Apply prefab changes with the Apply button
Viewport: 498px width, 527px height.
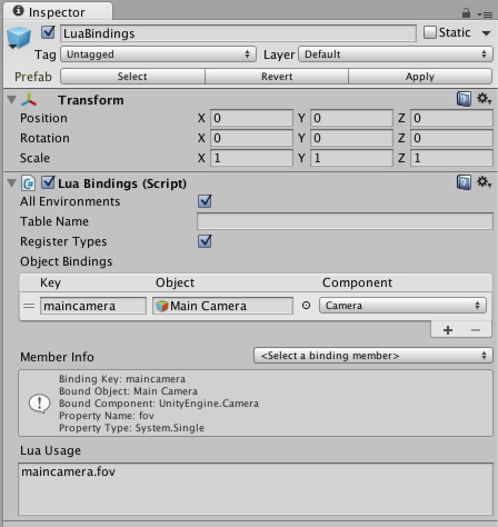pos(420,76)
